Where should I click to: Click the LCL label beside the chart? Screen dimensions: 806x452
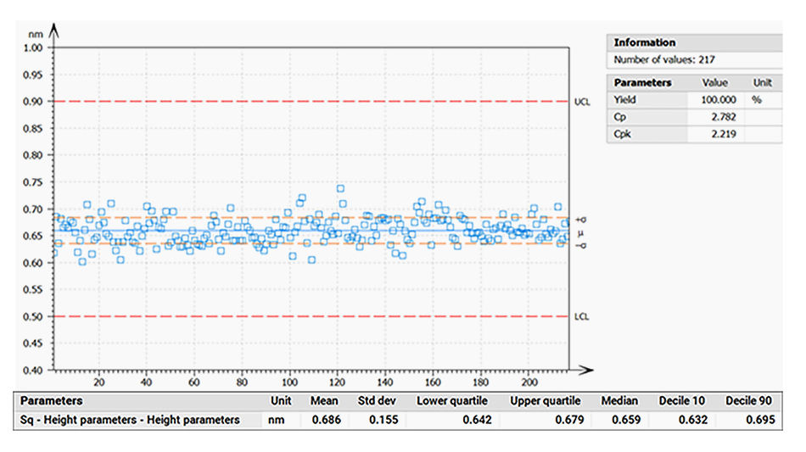(581, 317)
